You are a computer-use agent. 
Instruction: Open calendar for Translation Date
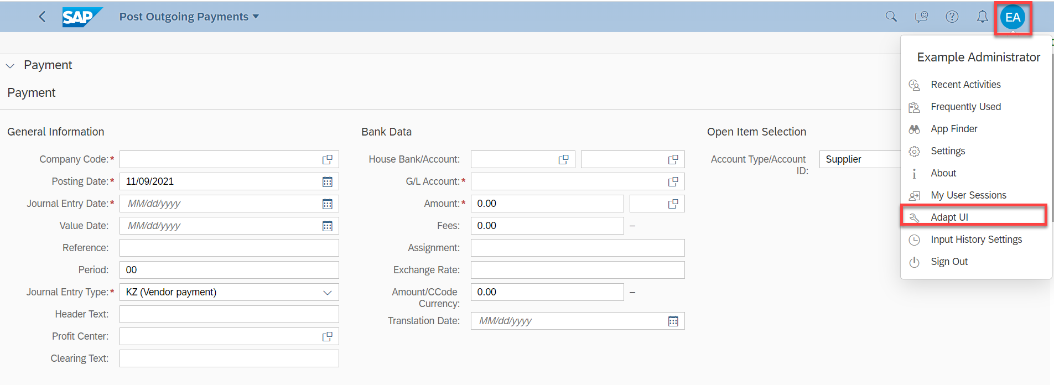click(673, 321)
